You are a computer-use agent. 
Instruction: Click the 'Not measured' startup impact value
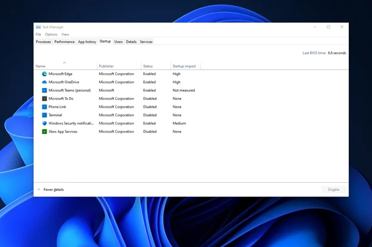pos(184,90)
